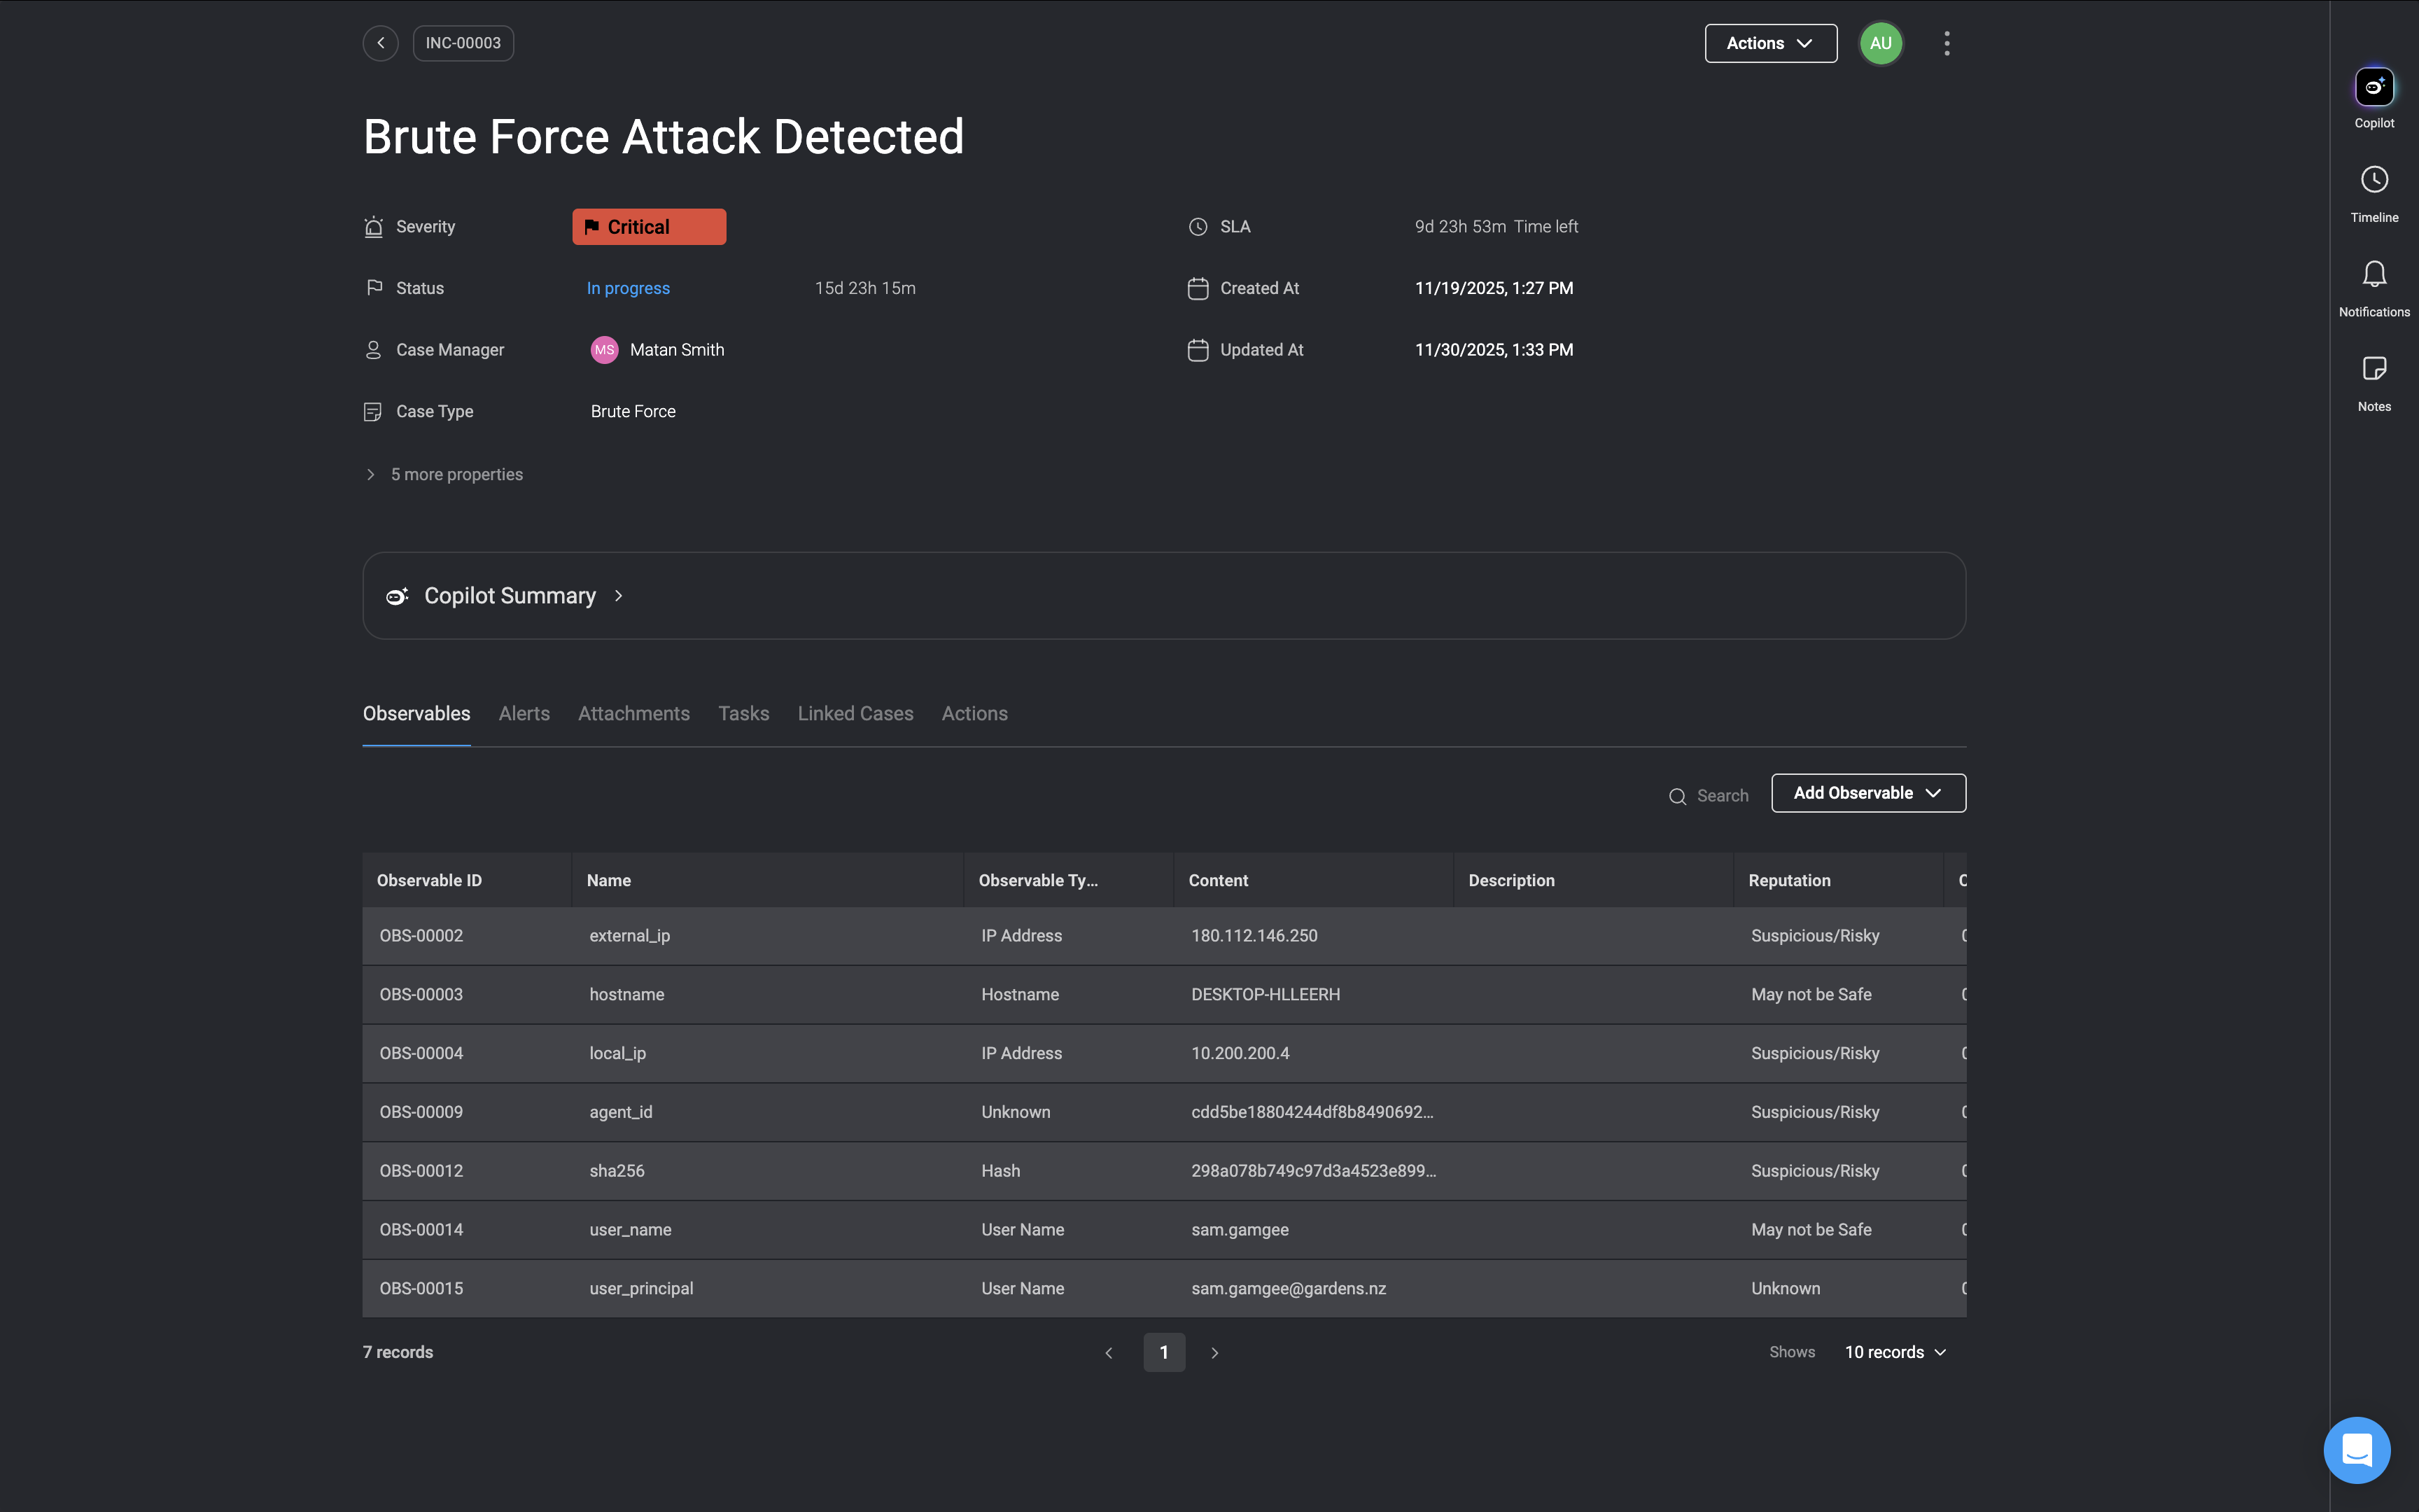Click the back arrow button
The image size is (2419, 1512).
(x=380, y=43)
